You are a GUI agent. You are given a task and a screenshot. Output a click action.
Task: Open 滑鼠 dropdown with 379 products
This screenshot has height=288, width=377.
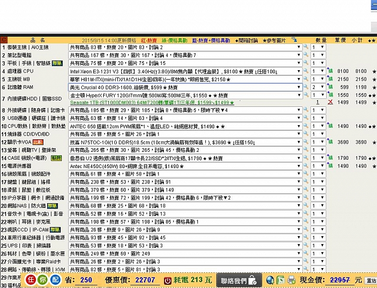tap(185, 190)
